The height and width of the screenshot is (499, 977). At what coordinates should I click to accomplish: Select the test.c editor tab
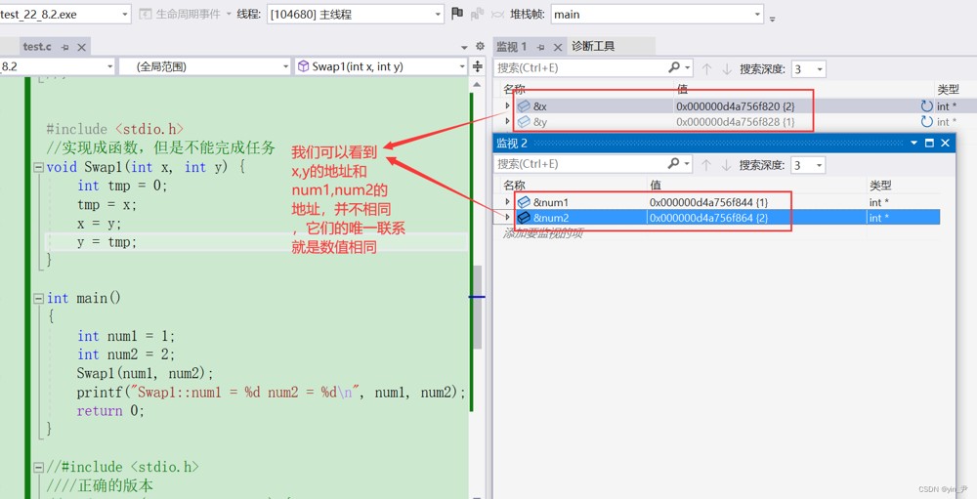[x=37, y=47]
